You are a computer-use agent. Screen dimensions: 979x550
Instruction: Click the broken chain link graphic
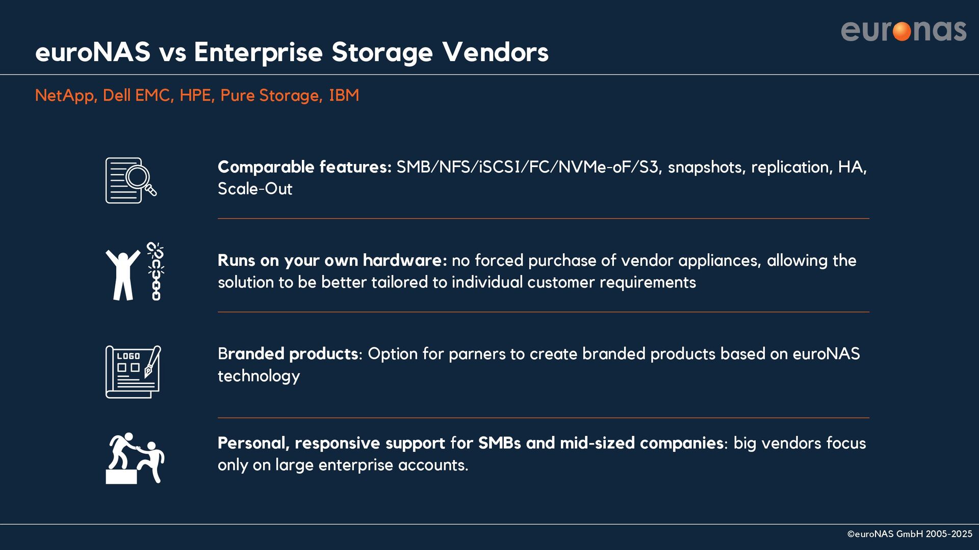pos(156,271)
